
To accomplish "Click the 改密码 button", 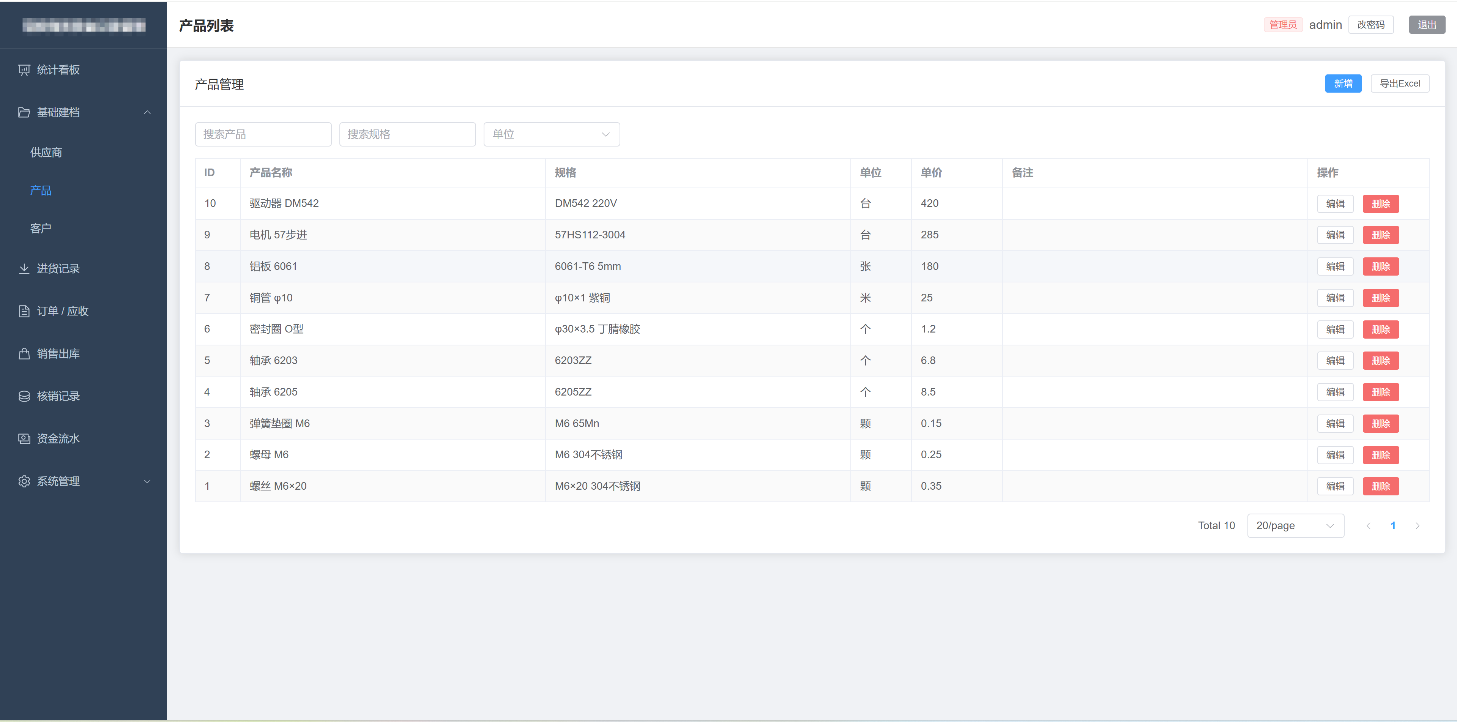I will point(1370,24).
